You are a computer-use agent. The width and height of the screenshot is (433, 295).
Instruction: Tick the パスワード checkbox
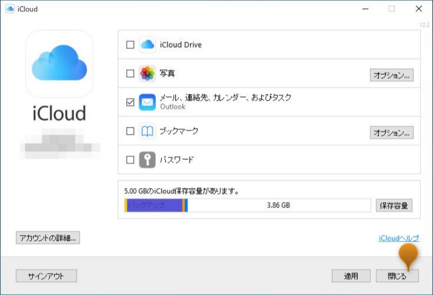(130, 160)
